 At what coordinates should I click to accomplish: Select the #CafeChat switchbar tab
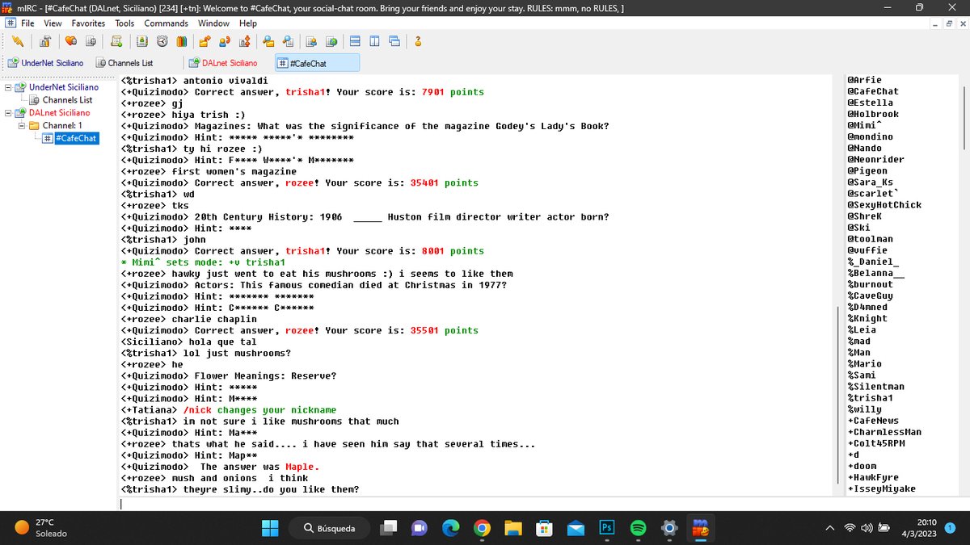(x=317, y=63)
